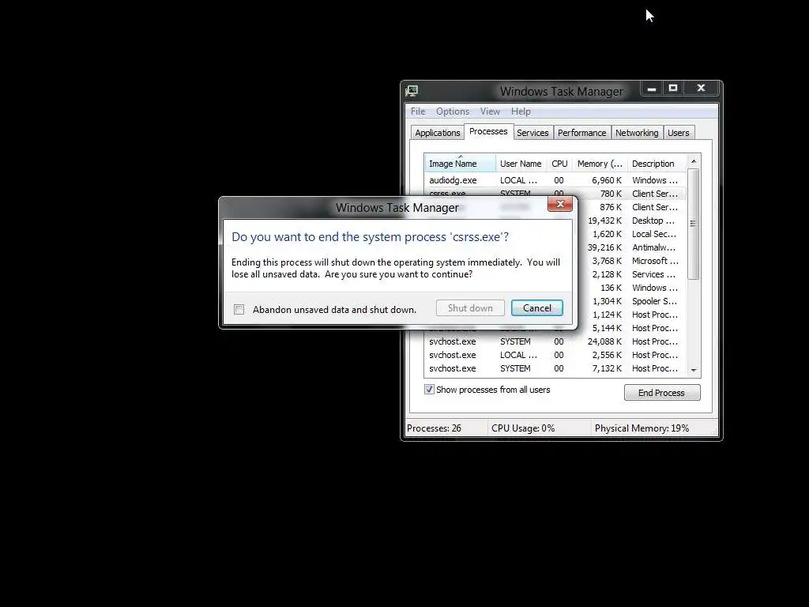Open the Help menu
The image size is (809, 607).
tap(521, 111)
